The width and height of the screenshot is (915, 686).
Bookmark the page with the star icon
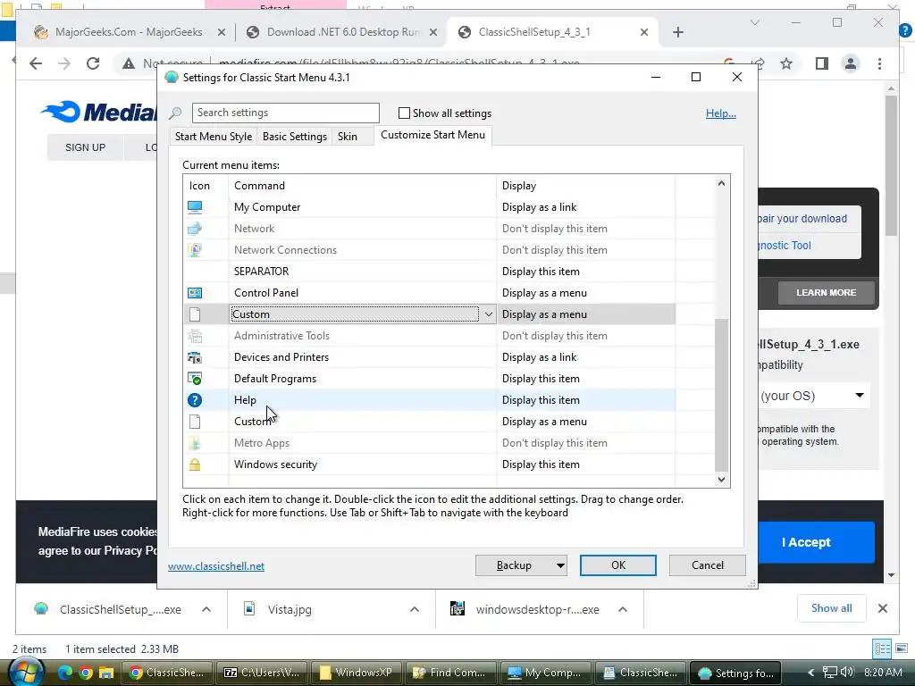pos(786,63)
